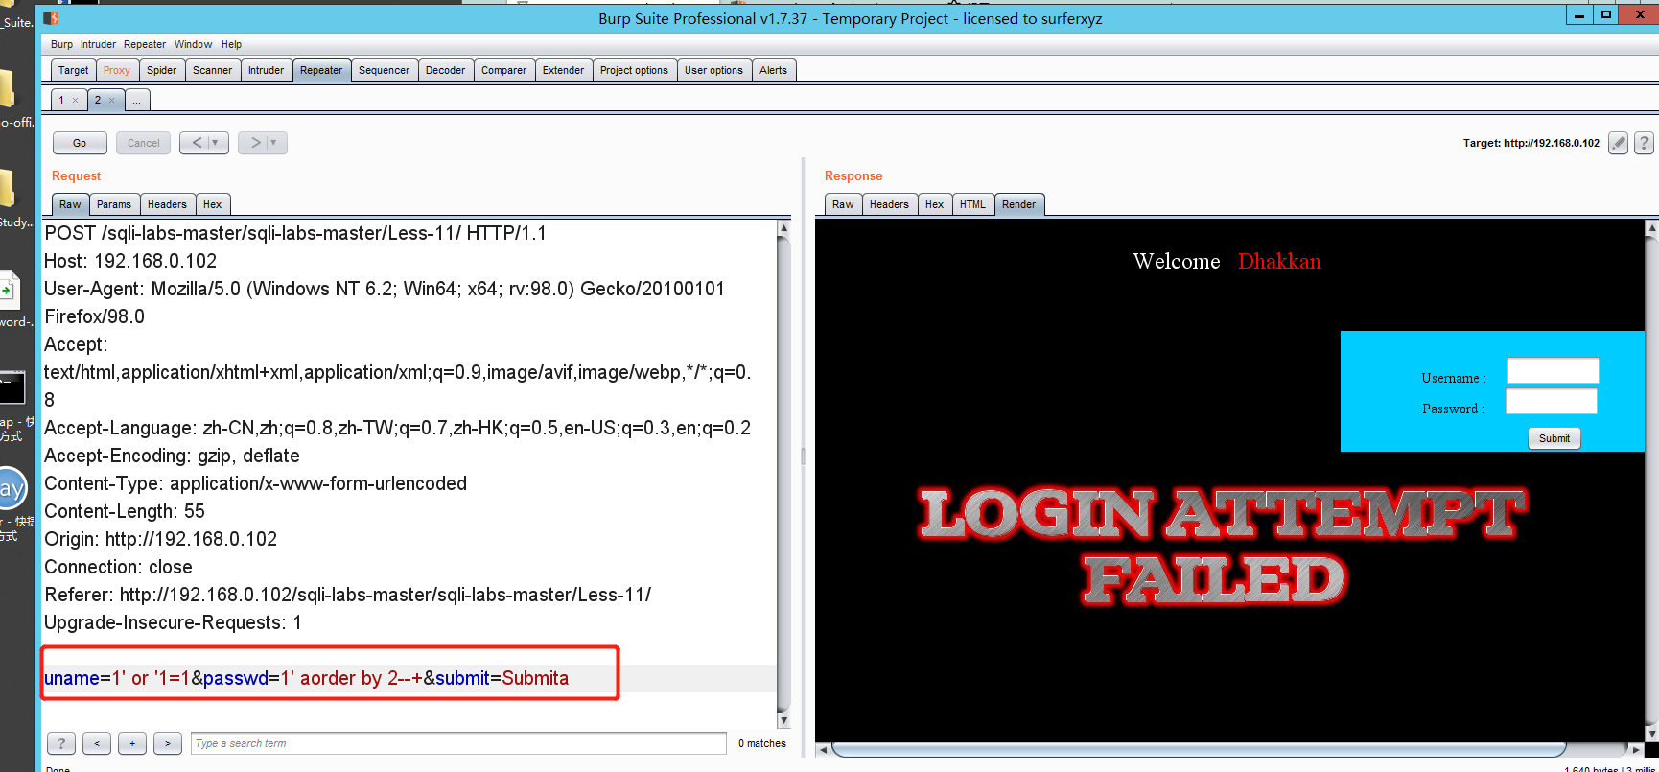Switch to the Intruder tool tab

(x=267, y=70)
